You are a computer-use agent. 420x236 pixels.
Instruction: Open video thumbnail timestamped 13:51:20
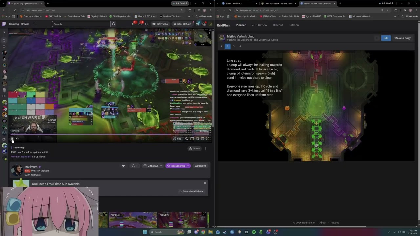coord(183,220)
